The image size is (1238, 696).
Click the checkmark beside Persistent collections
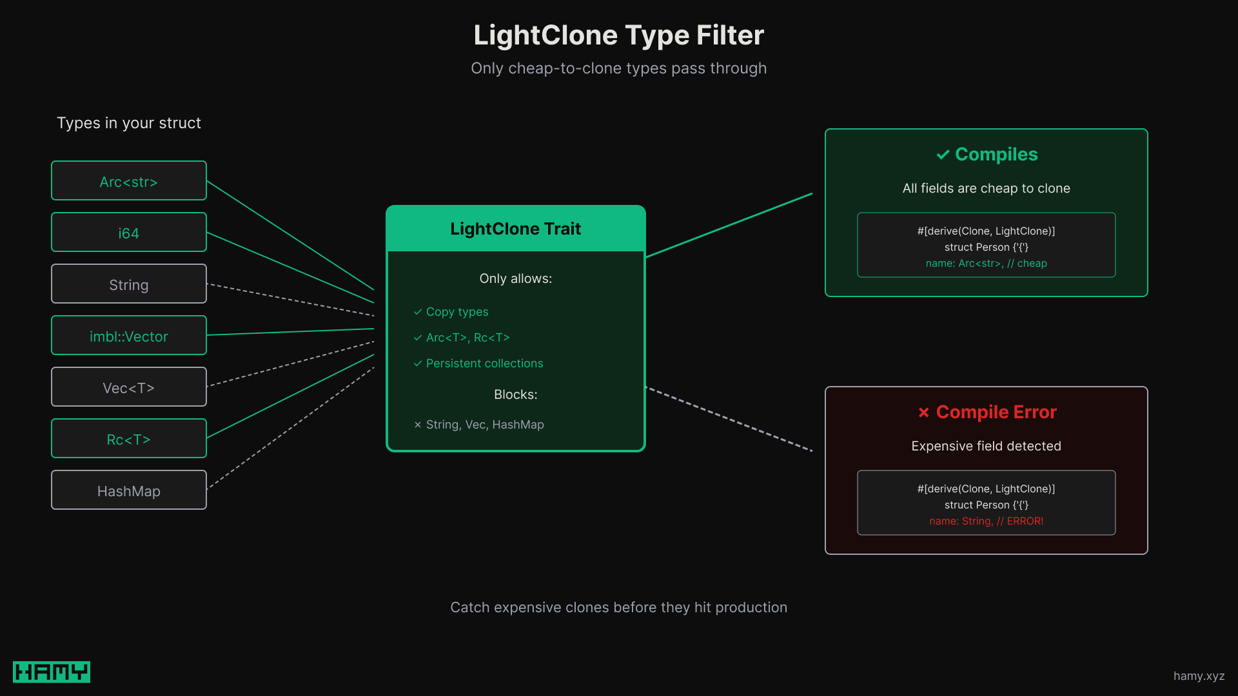tap(417, 363)
